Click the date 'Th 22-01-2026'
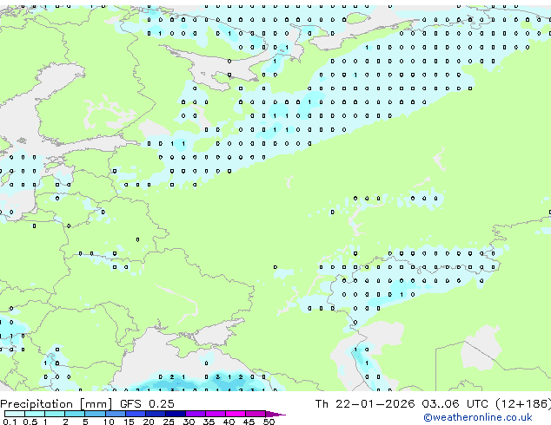Viewport: 551px width, 425px height. click(365, 404)
